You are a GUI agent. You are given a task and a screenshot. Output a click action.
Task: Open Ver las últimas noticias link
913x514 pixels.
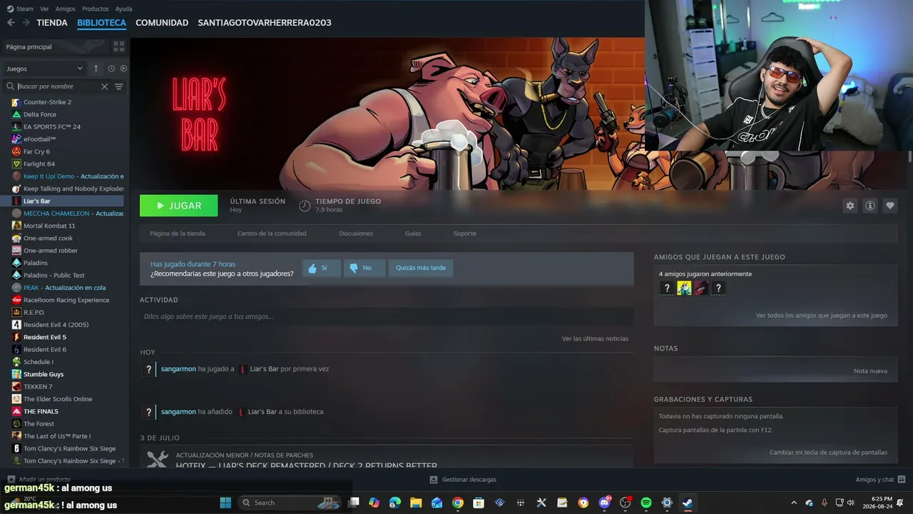pyautogui.click(x=595, y=338)
